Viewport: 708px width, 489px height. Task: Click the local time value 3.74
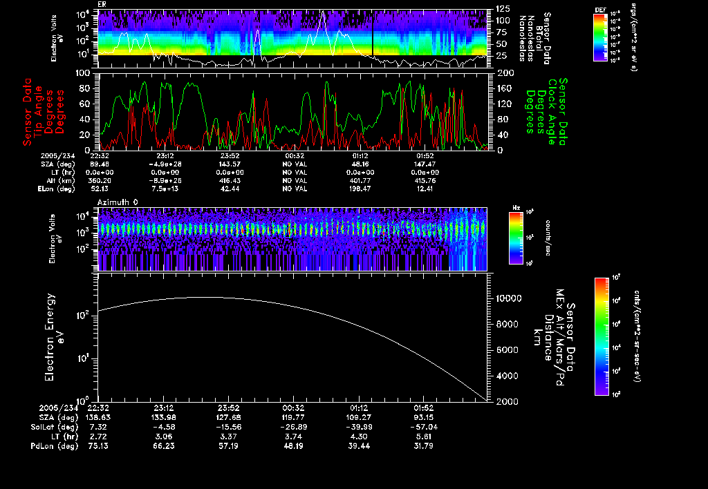[x=293, y=437]
